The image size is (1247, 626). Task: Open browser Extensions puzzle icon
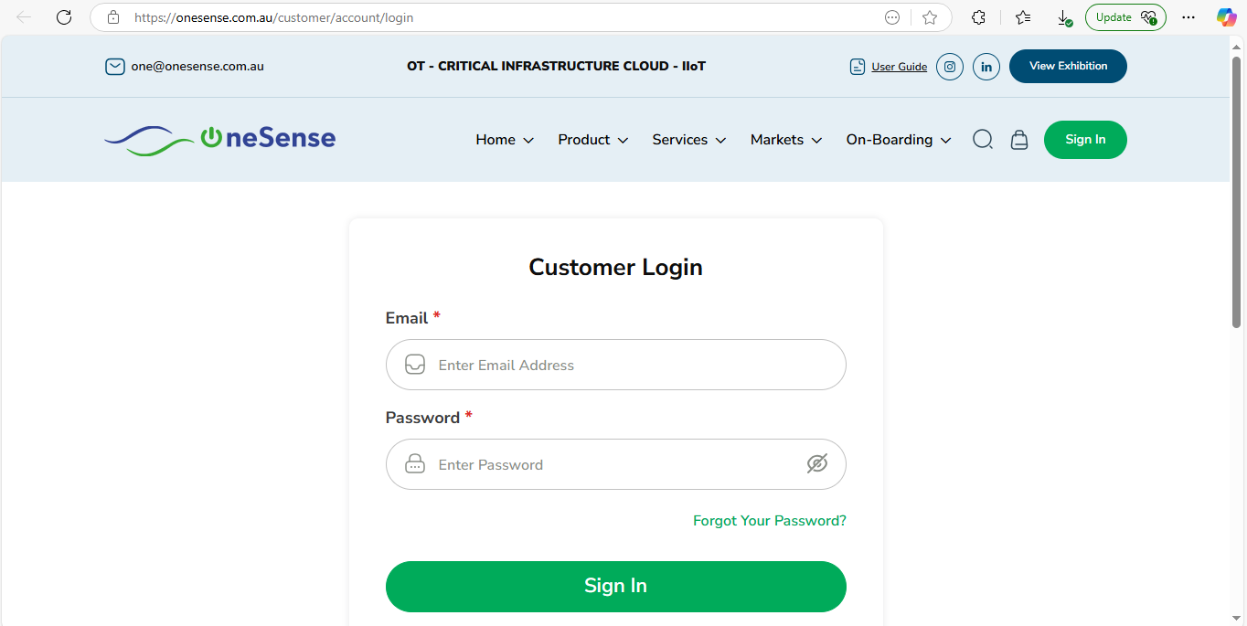pos(978,17)
